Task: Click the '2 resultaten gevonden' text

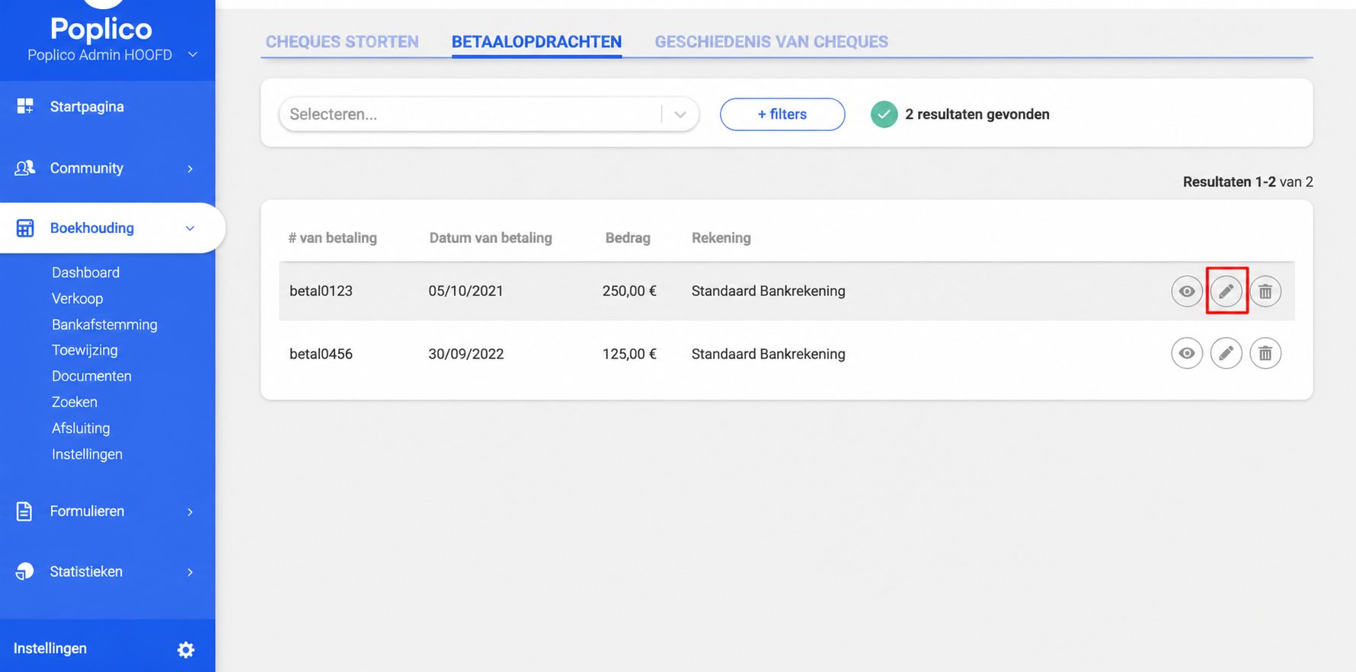Action: tap(977, 114)
